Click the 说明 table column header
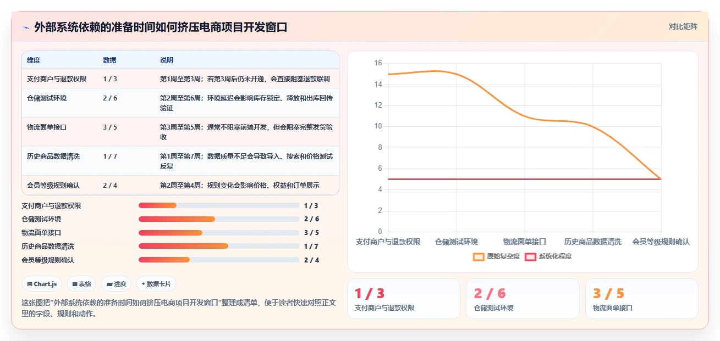 (x=167, y=60)
